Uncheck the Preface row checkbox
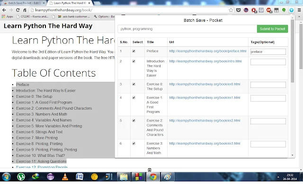Viewport: 303px width, 189px height. (134, 51)
